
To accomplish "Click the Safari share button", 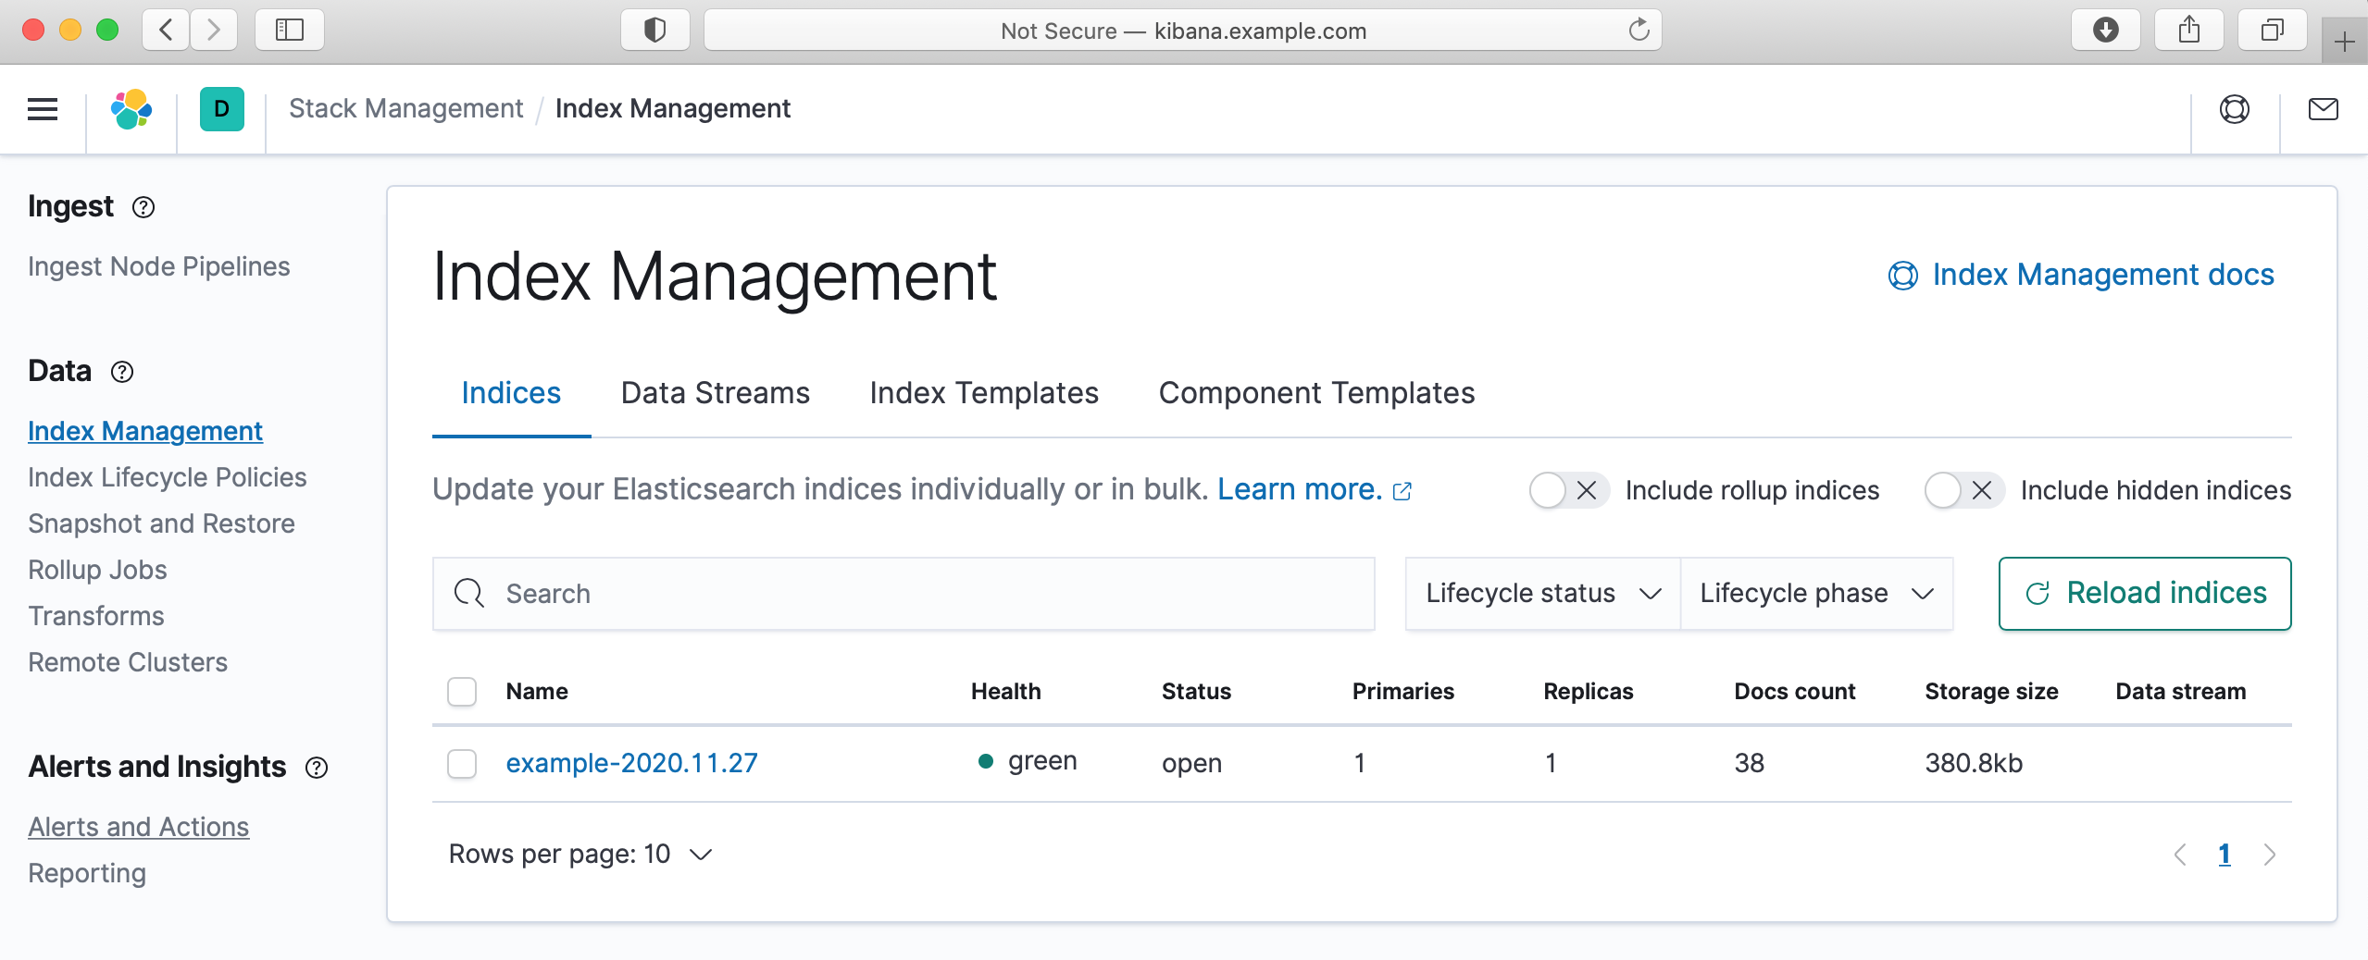I will tap(2189, 31).
